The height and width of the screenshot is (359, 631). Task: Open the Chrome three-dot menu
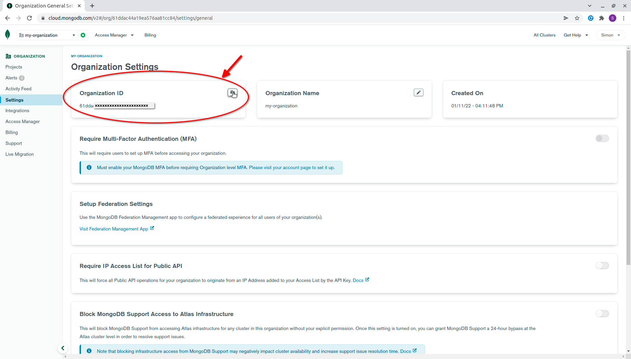click(624, 18)
